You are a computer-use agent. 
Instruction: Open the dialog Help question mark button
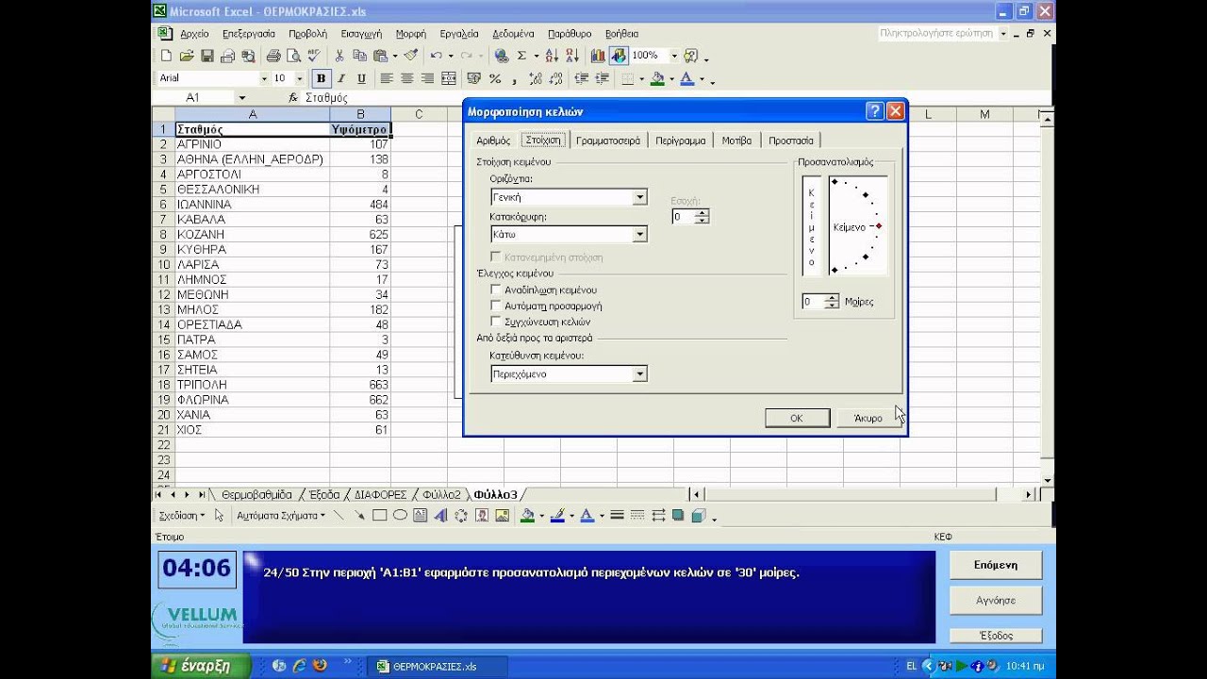tap(874, 111)
